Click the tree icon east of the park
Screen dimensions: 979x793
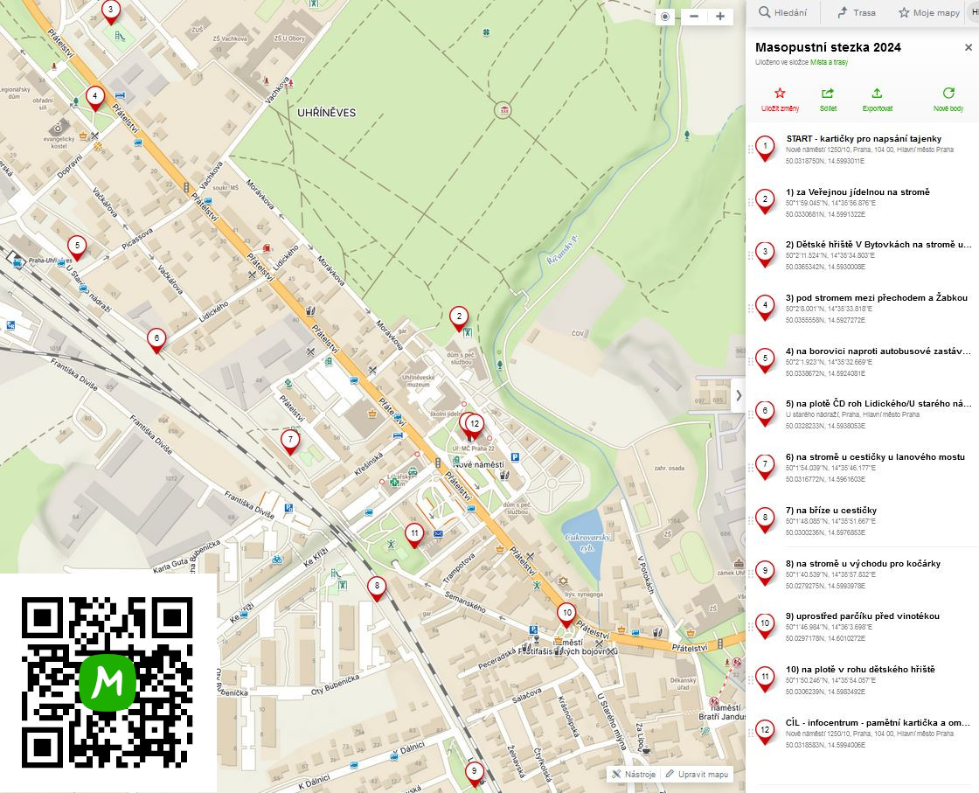point(687,135)
